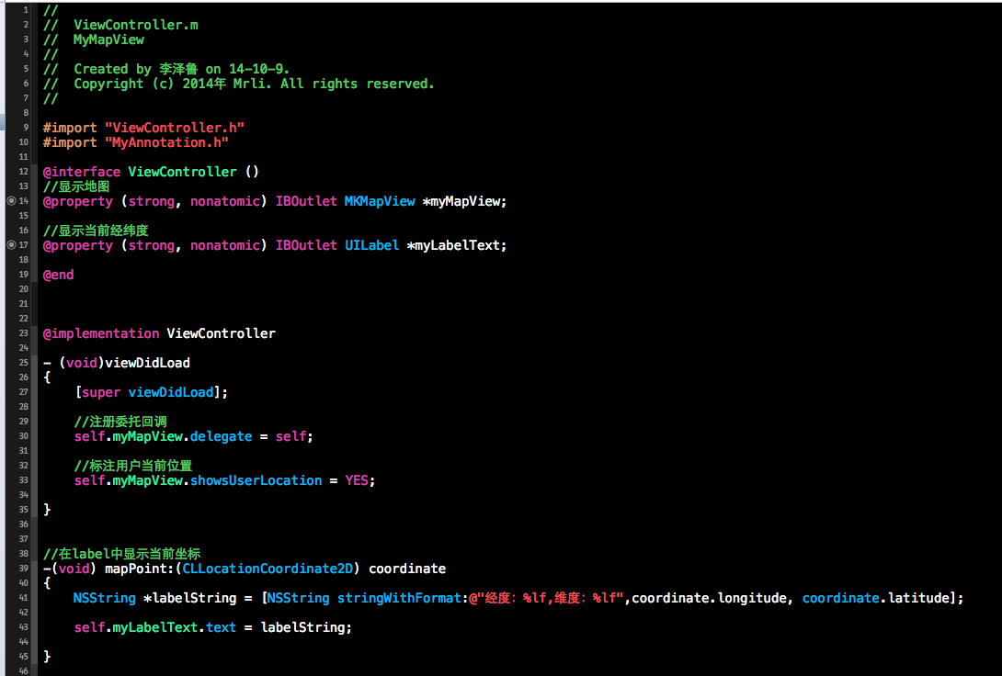The image size is (1002, 676).
Task: Click ViewController class name after @interface
Action: pos(182,172)
